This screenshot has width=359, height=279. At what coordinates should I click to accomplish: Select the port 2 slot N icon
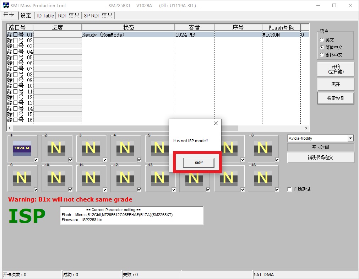[x=56, y=148]
